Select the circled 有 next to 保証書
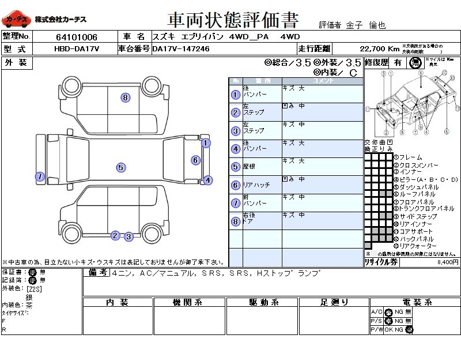The width and height of the screenshot is (461, 346). [x=33, y=272]
